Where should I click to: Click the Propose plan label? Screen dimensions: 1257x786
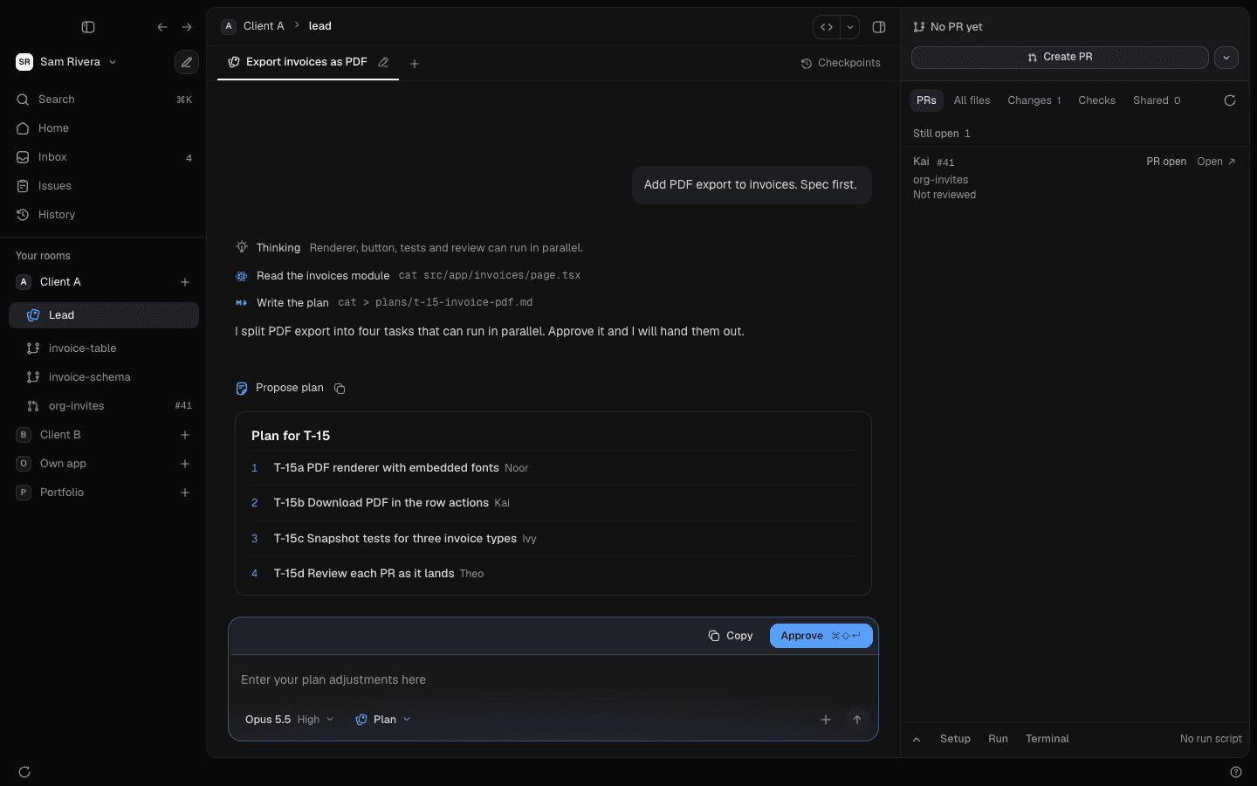coord(290,388)
